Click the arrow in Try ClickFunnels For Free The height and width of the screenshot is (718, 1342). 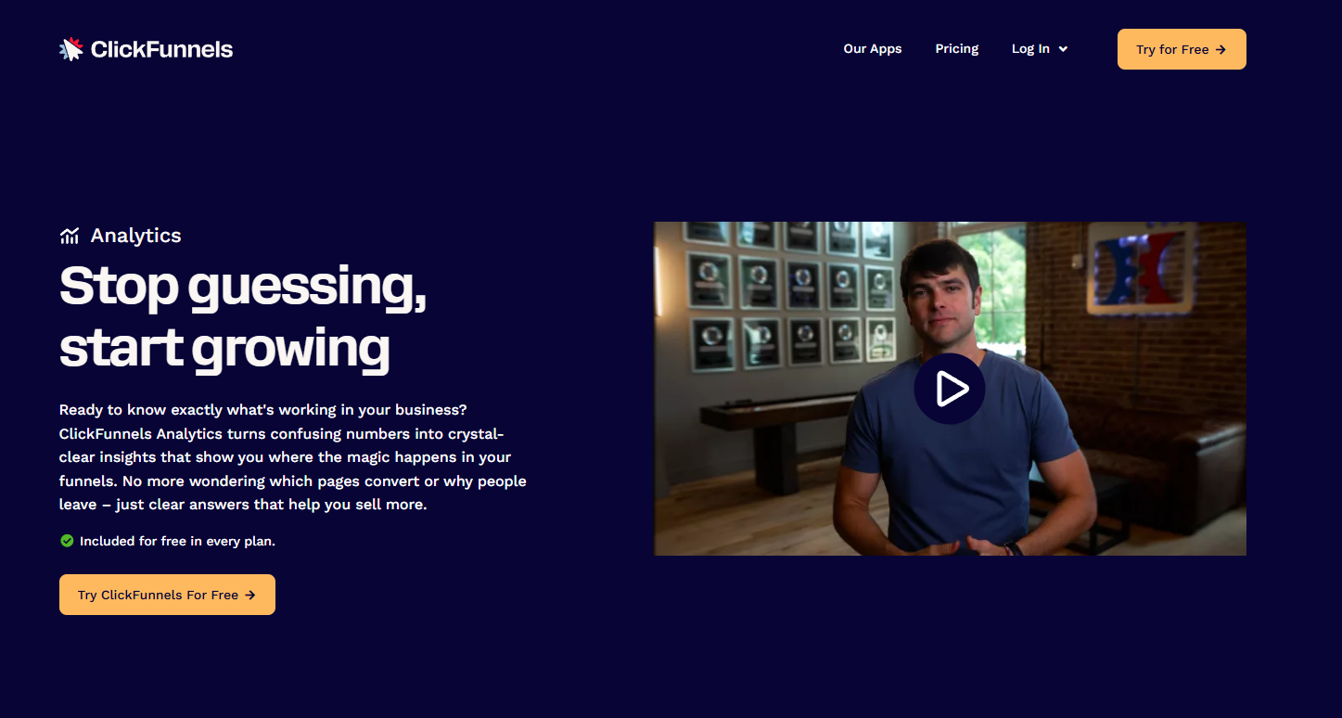point(250,596)
